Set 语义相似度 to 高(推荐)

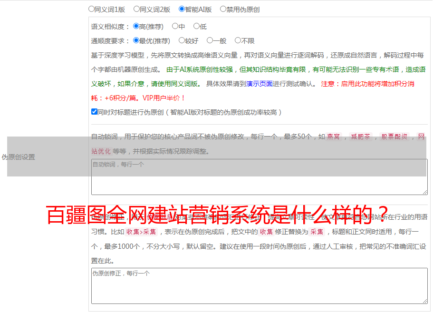136,26
